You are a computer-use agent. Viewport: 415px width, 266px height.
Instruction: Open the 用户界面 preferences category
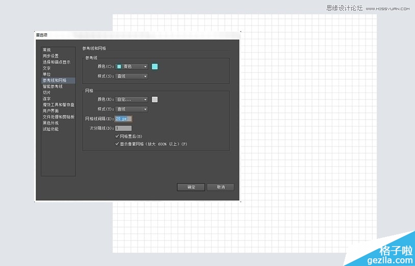(50, 111)
